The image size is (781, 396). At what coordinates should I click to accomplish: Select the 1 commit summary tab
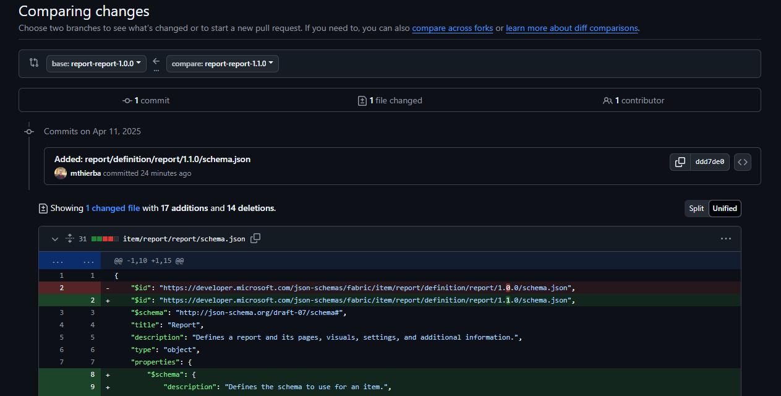coord(146,100)
